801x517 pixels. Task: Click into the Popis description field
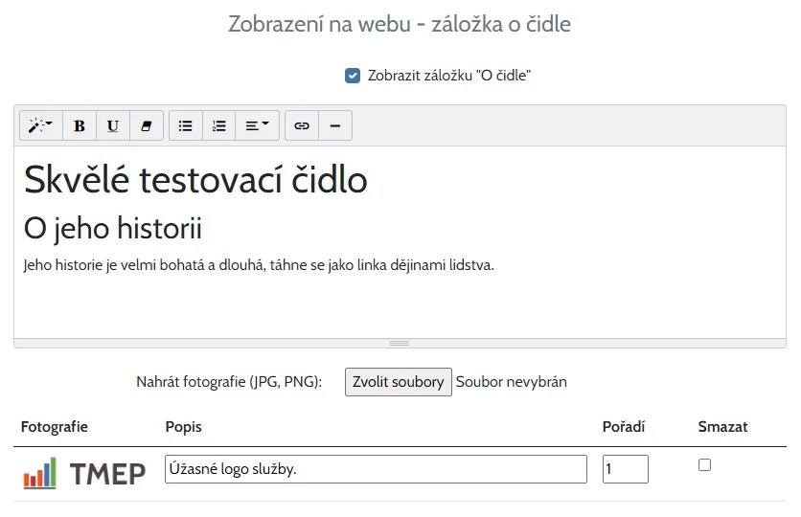pyautogui.click(x=376, y=469)
